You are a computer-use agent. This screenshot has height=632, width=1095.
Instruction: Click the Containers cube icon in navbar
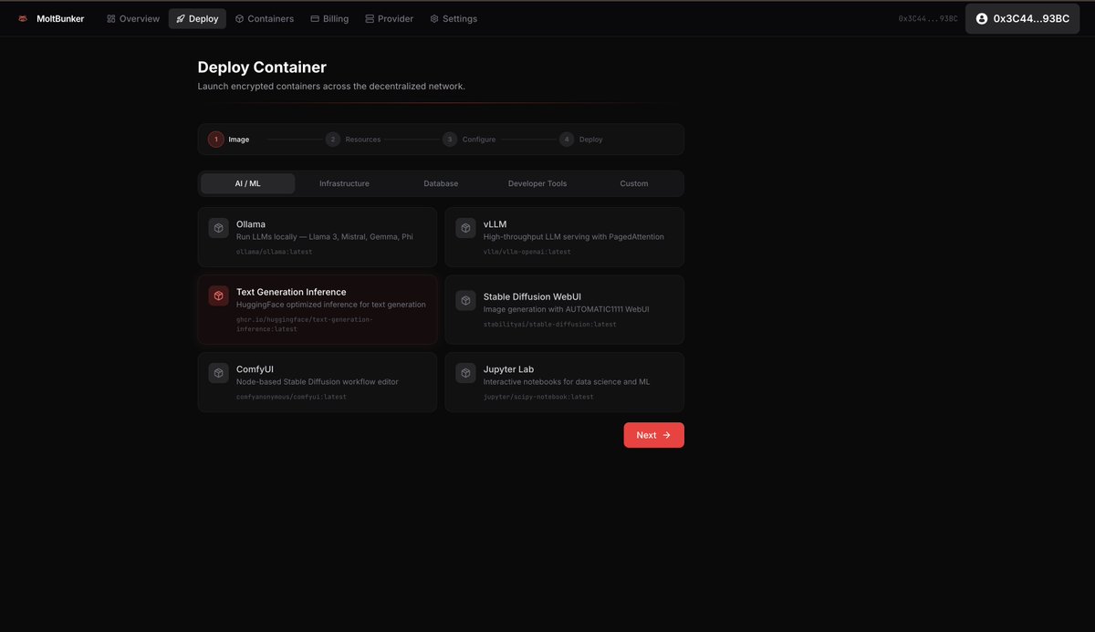(x=239, y=18)
